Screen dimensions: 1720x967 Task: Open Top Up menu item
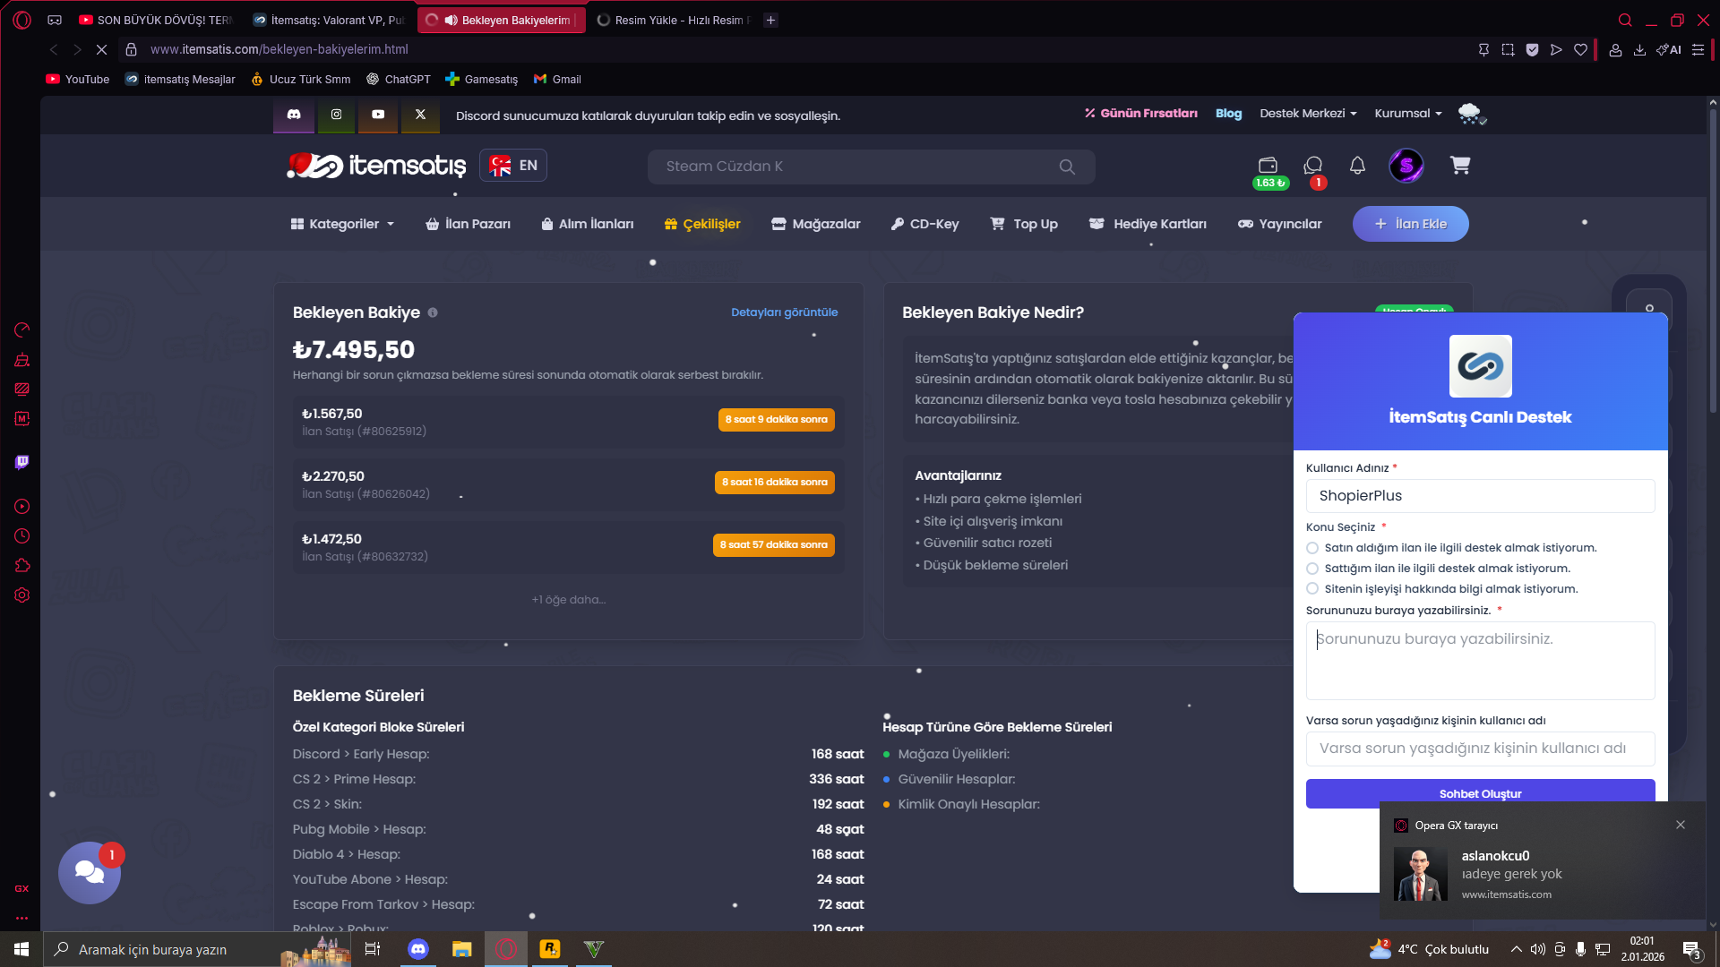[1024, 224]
